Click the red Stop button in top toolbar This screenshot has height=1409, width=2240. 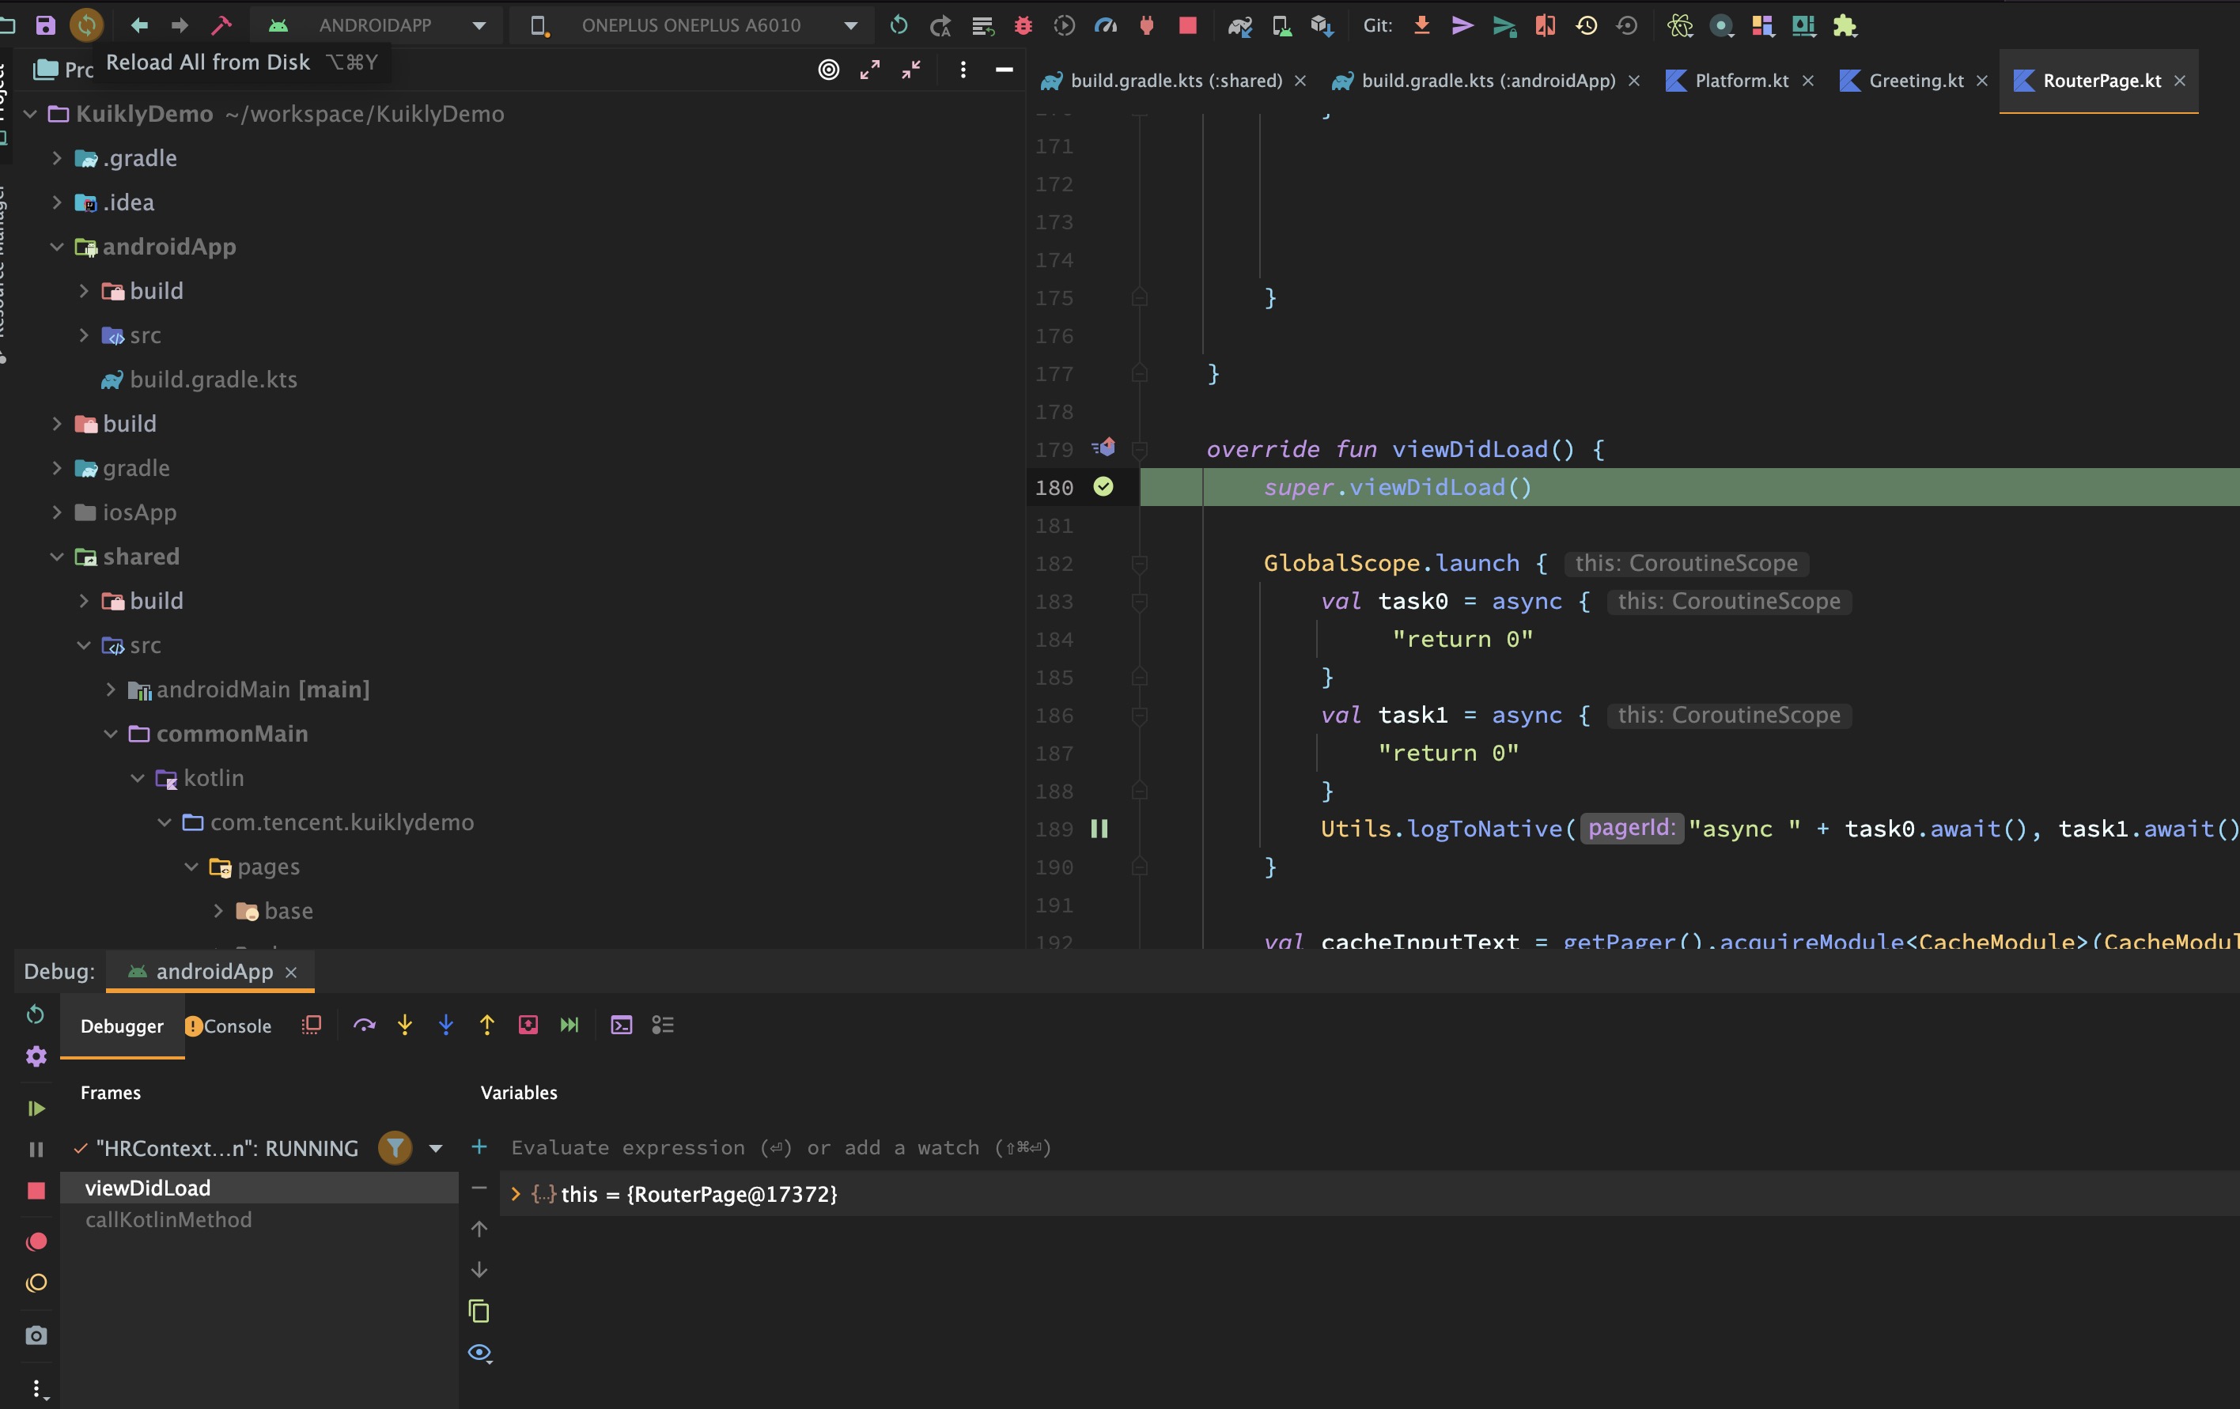[1188, 26]
